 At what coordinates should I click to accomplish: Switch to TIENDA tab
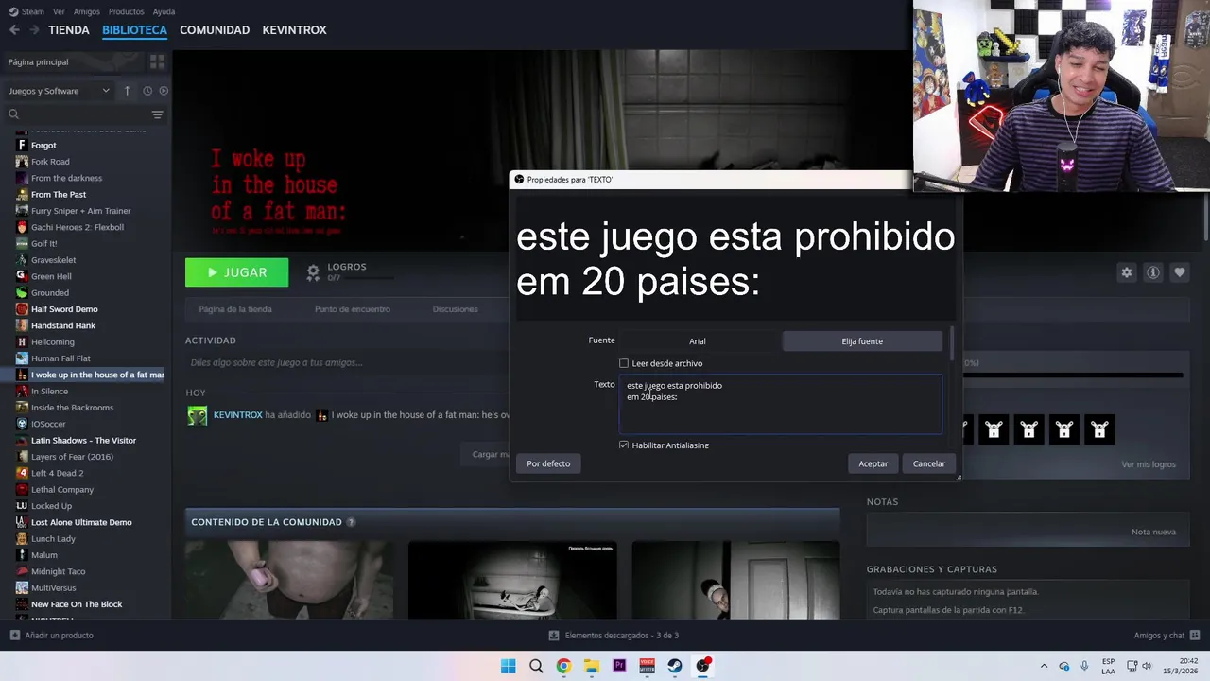[69, 30]
